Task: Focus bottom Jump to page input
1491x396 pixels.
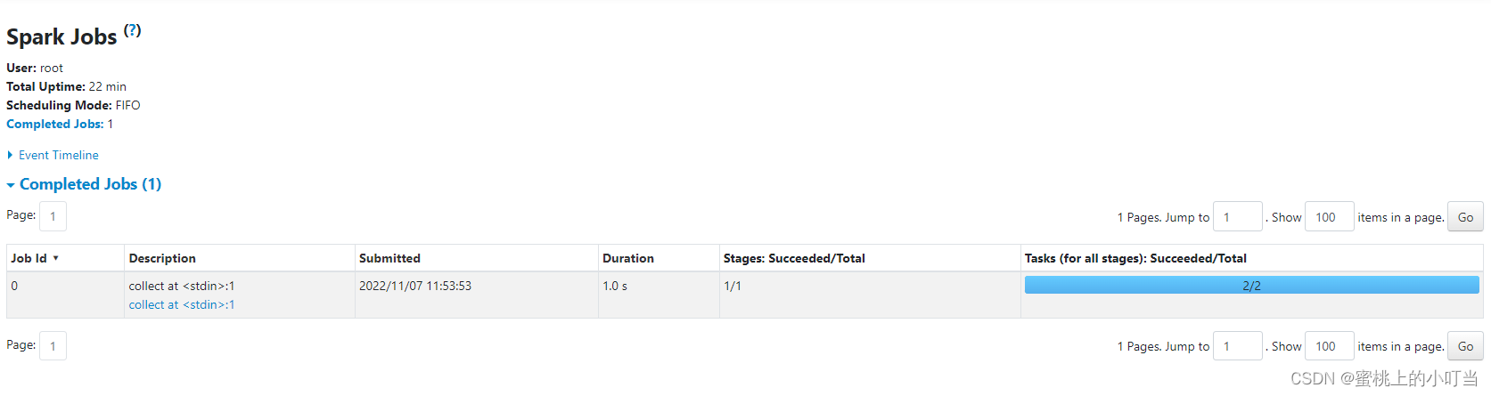Action: coord(1237,346)
